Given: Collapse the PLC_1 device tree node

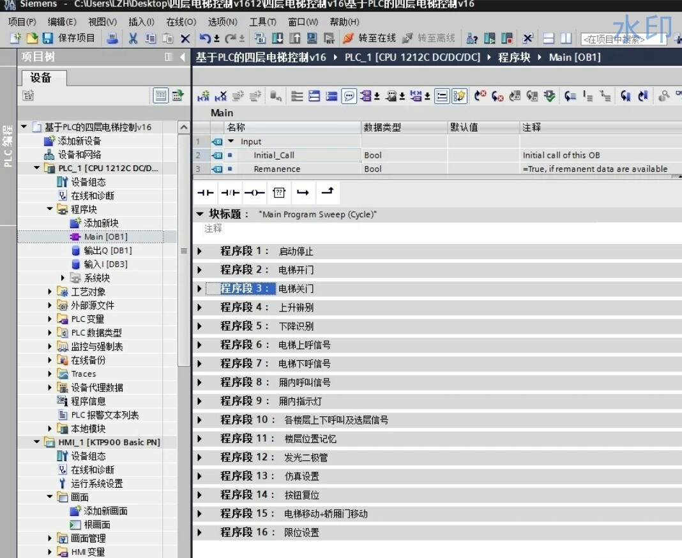Looking at the screenshot, I should pyautogui.click(x=36, y=168).
